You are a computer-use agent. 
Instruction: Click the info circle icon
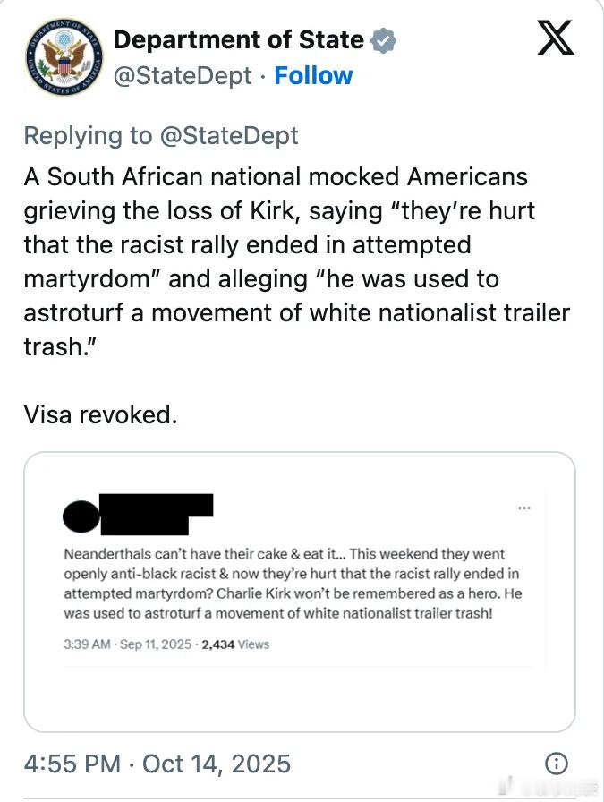pyautogui.click(x=556, y=764)
